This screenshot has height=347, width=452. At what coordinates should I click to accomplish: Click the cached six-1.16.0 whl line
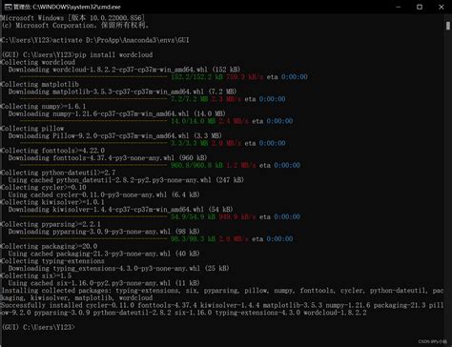(x=104, y=283)
